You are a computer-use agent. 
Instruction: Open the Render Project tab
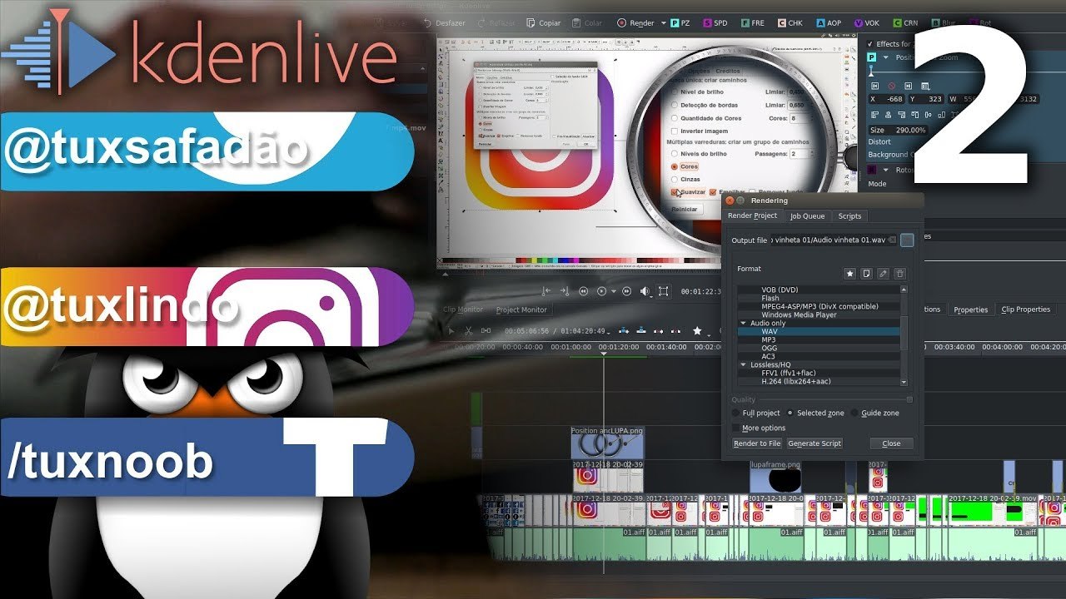[x=753, y=215]
